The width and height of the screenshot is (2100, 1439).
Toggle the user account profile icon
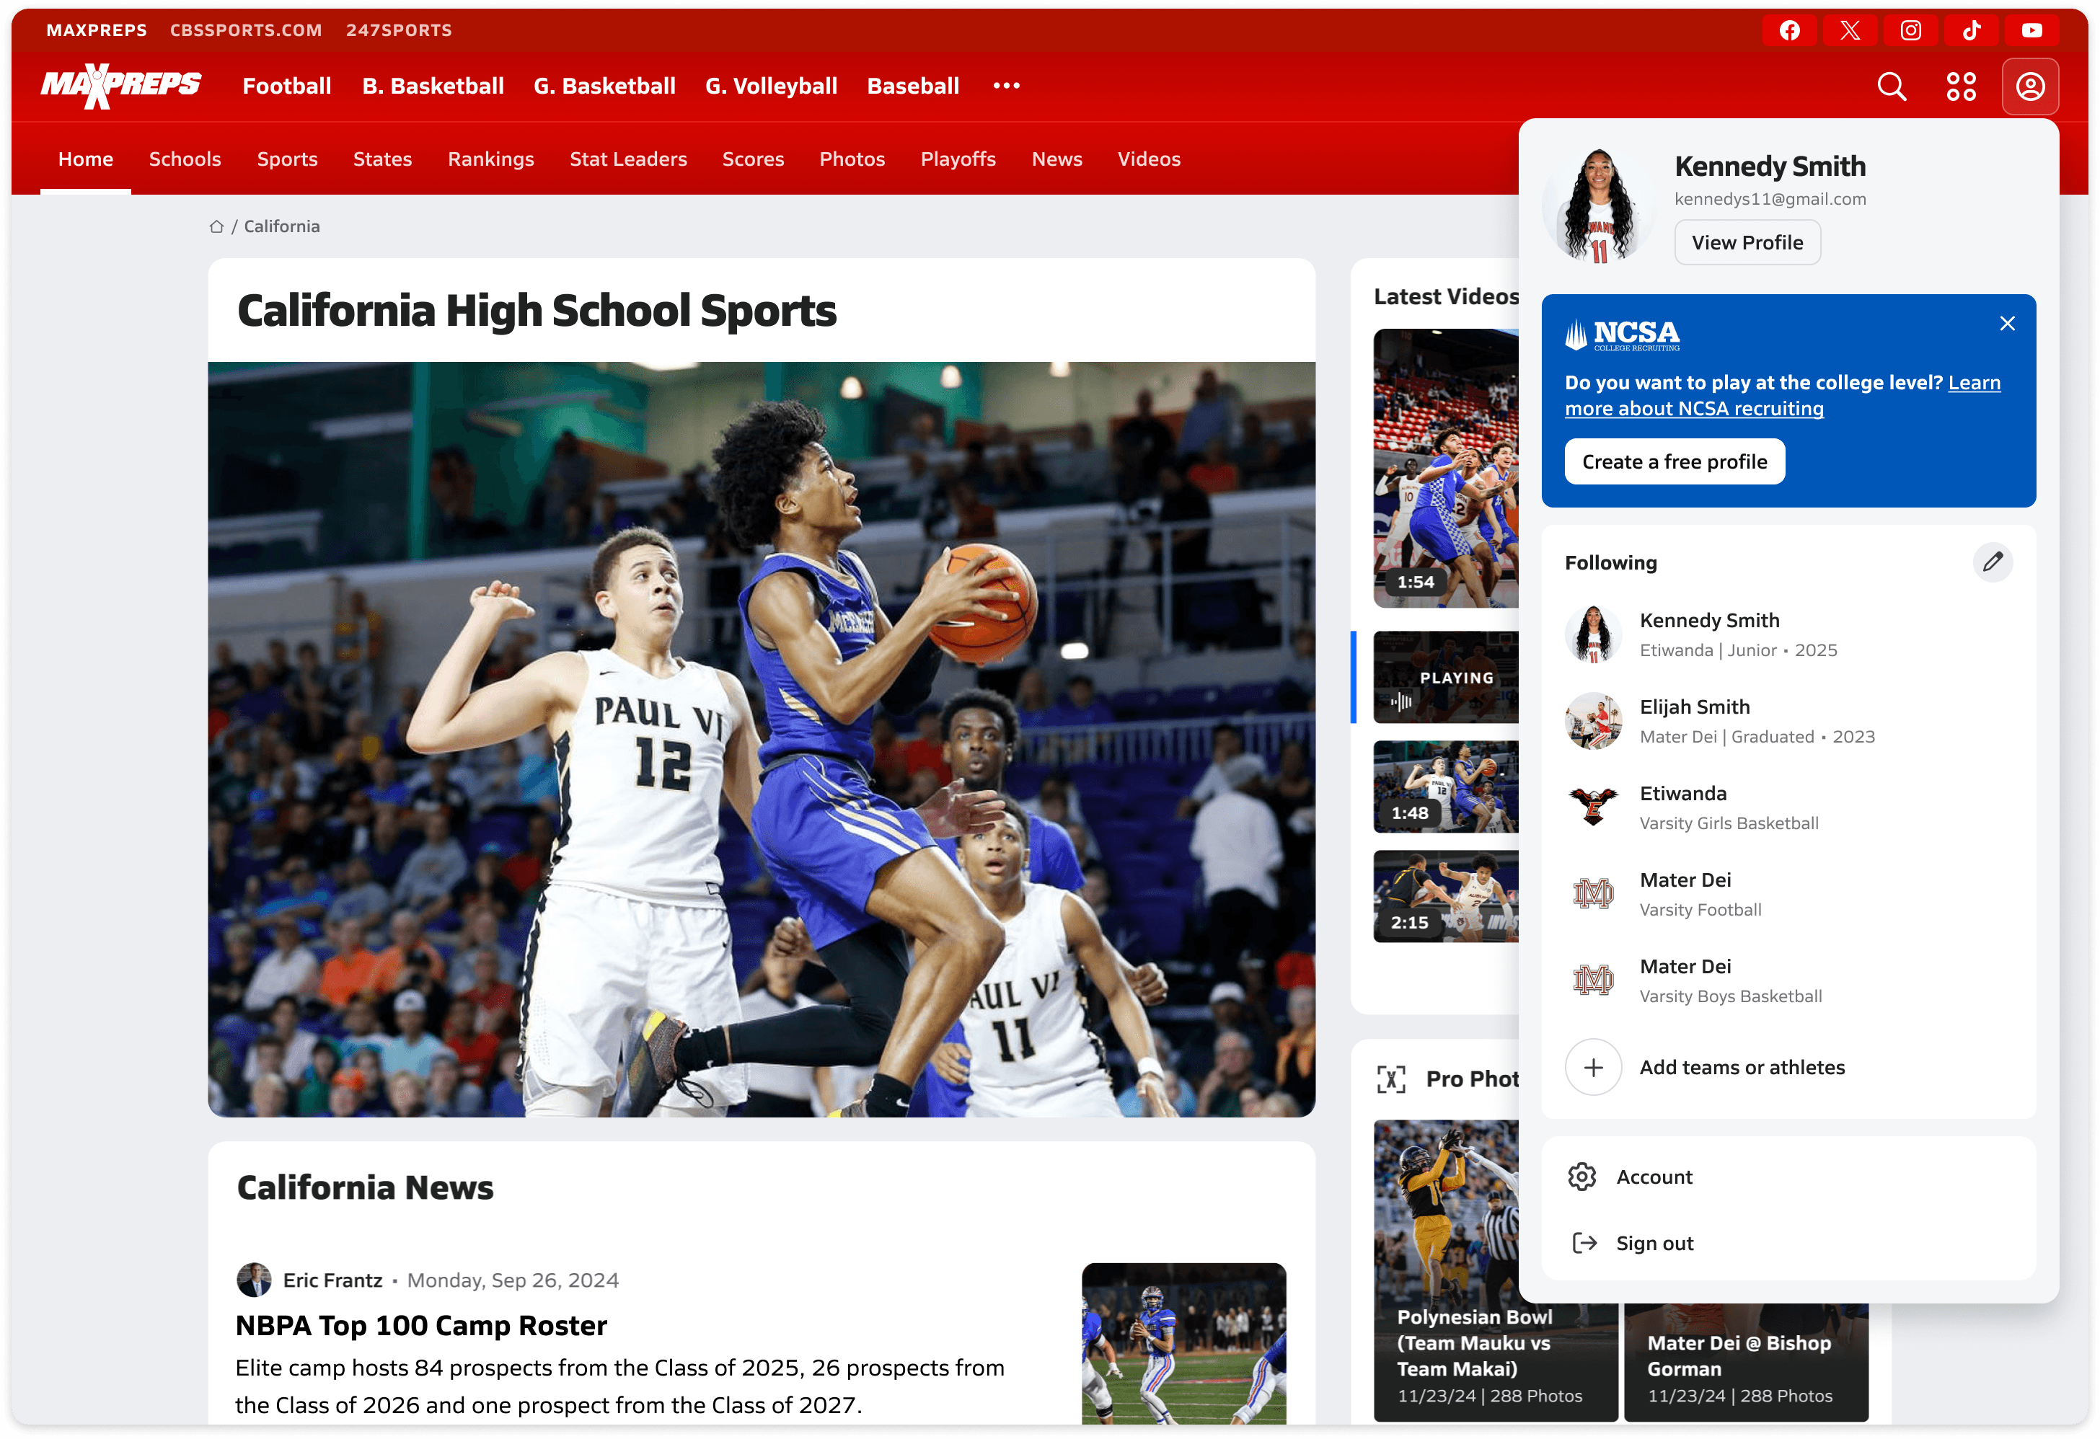pos(2029,87)
